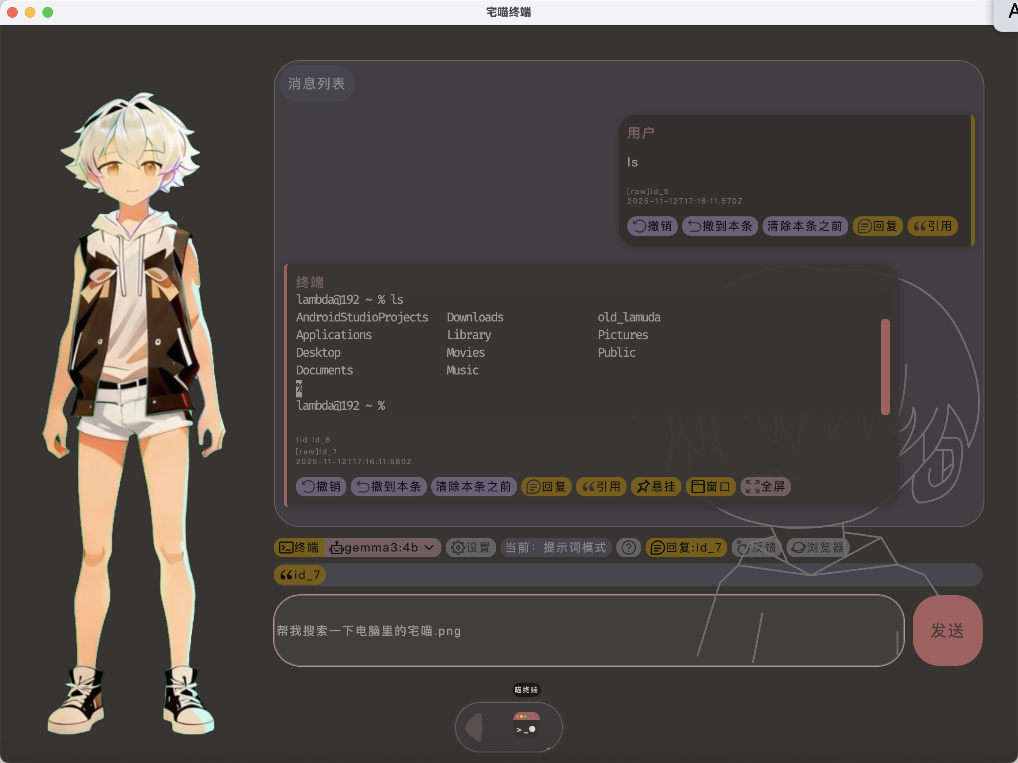Click the 消息列表 message list tab

pyautogui.click(x=317, y=84)
